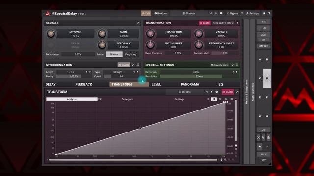
Task: Click the graph reset loop-arrow icon
Action: coord(220,99)
